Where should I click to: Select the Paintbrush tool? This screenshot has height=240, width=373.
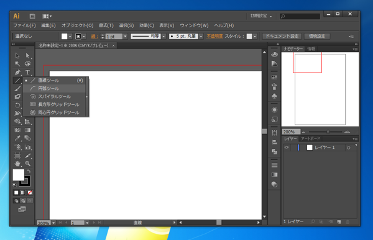click(17, 89)
